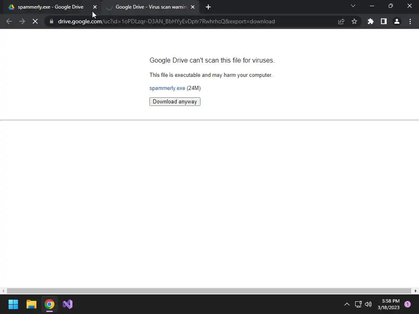Select the Google Drive - Virus scan warning tab
419x314 pixels.
[151, 7]
